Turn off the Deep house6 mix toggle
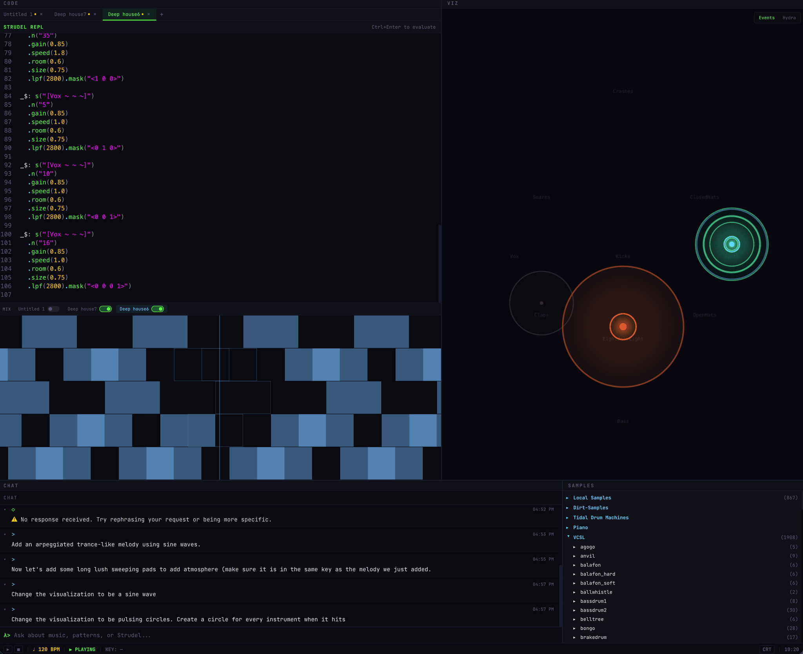 [158, 309]
